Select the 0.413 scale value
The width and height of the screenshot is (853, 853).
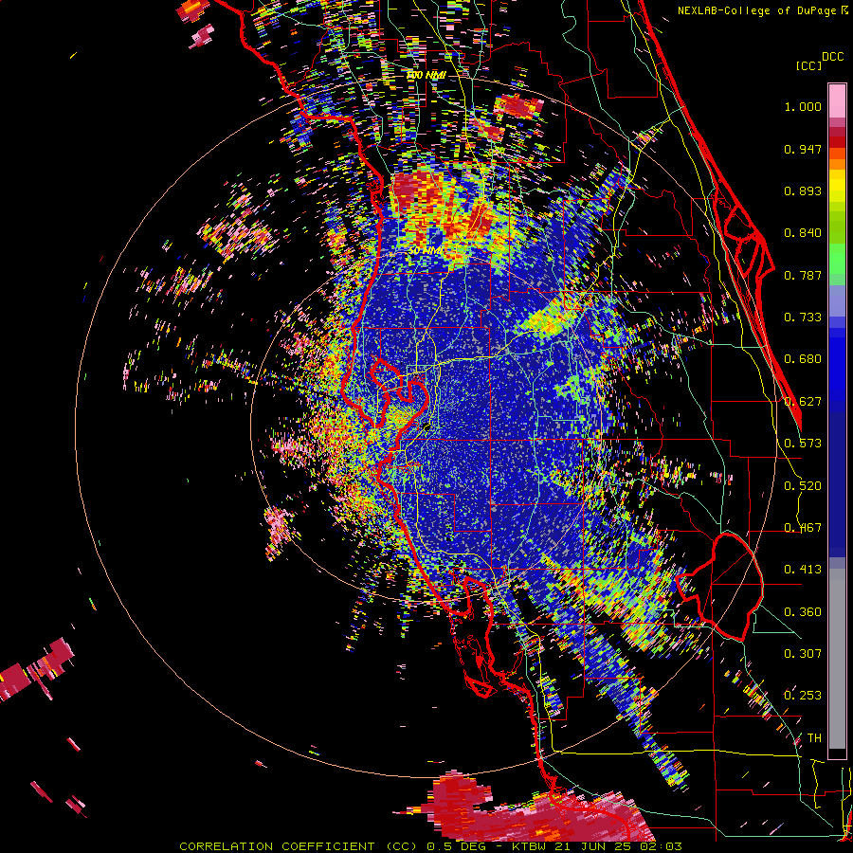803,570
